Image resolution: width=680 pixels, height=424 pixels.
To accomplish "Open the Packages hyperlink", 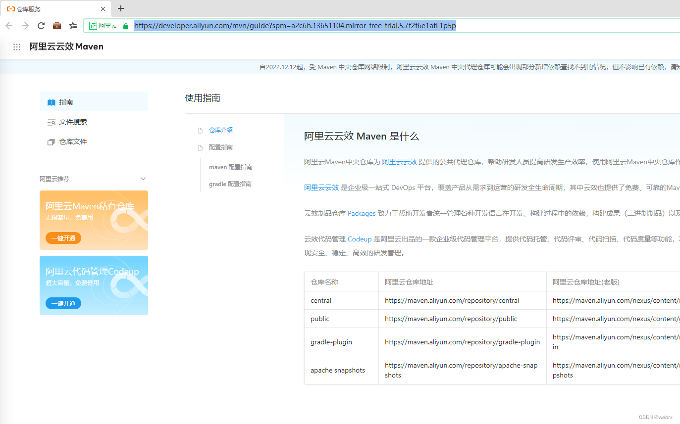I will pos(362,213).
